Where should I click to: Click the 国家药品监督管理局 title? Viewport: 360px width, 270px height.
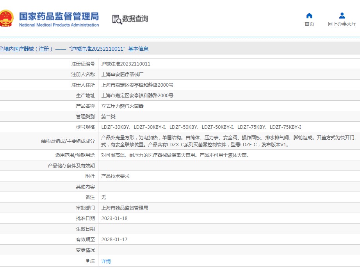59,16
